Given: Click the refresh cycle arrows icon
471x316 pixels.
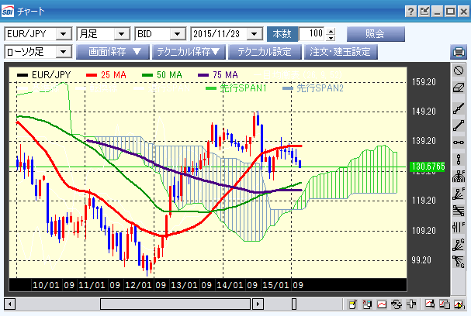Looking at the screenshot, I should pyautogui.click(x=397, y=304).
